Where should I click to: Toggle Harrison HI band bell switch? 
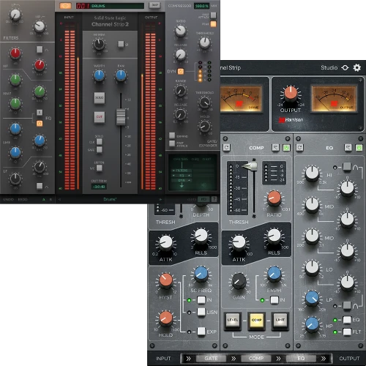pyautogui.click(x=347, y=167)
